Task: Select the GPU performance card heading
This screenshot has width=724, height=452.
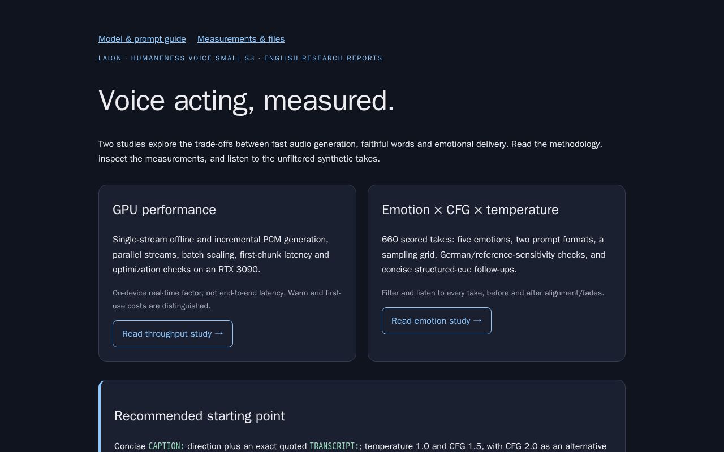Action: pos(164,210)
